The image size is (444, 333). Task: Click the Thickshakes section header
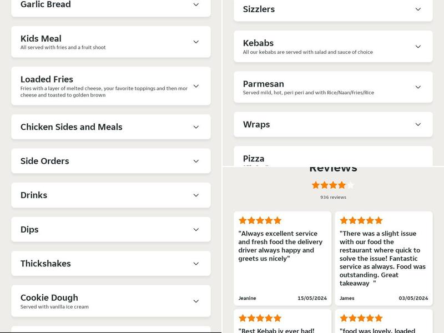[111, 264]
